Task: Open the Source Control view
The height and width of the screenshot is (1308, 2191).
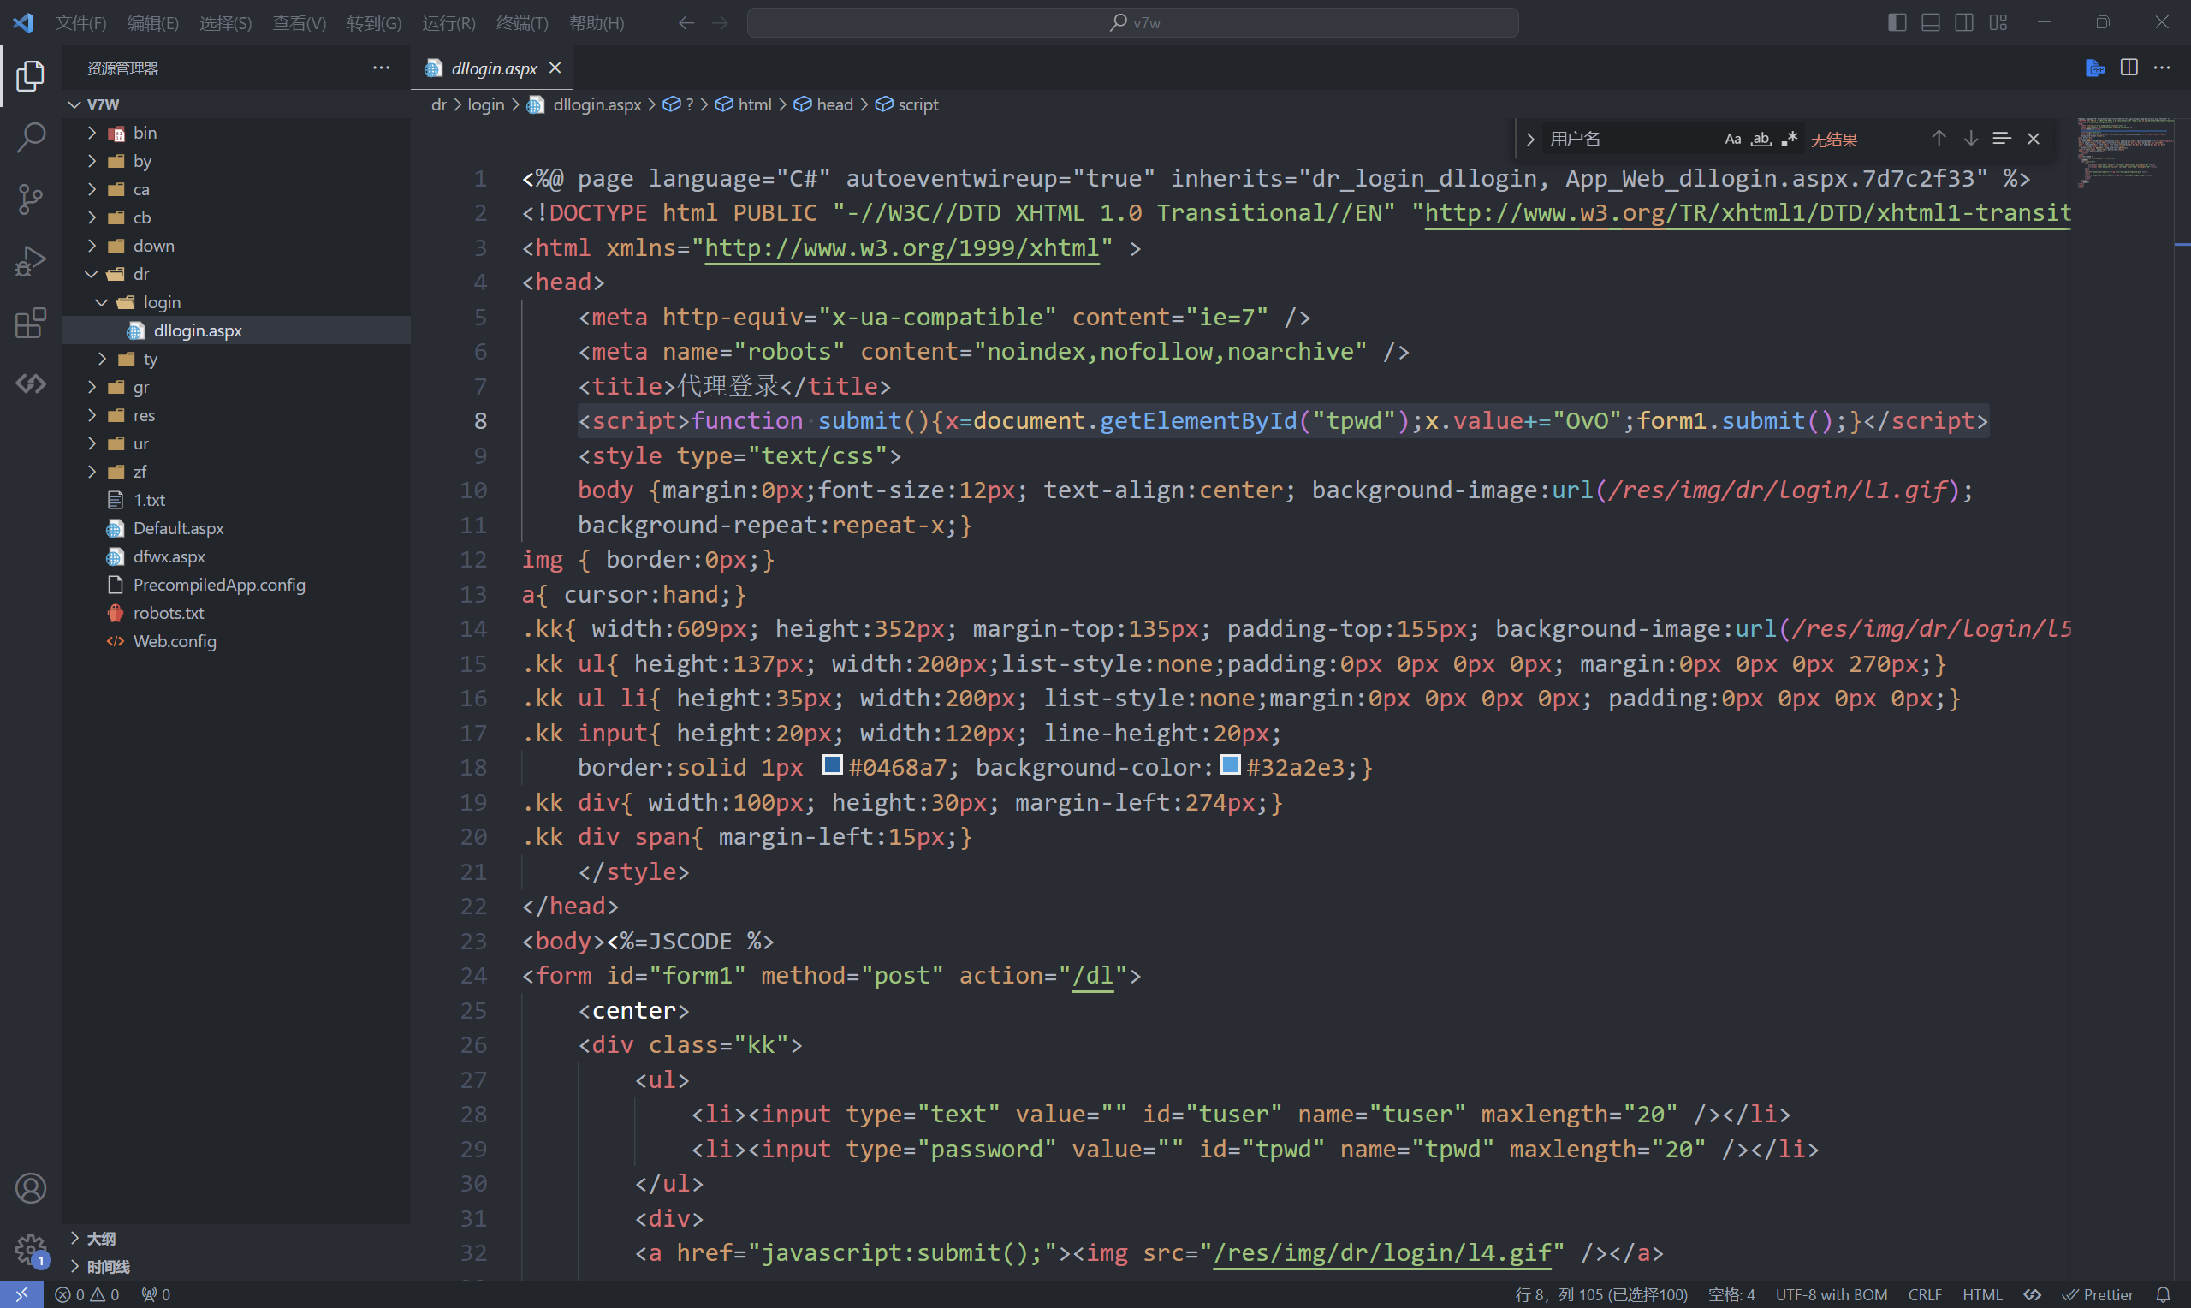Action: 30,199
